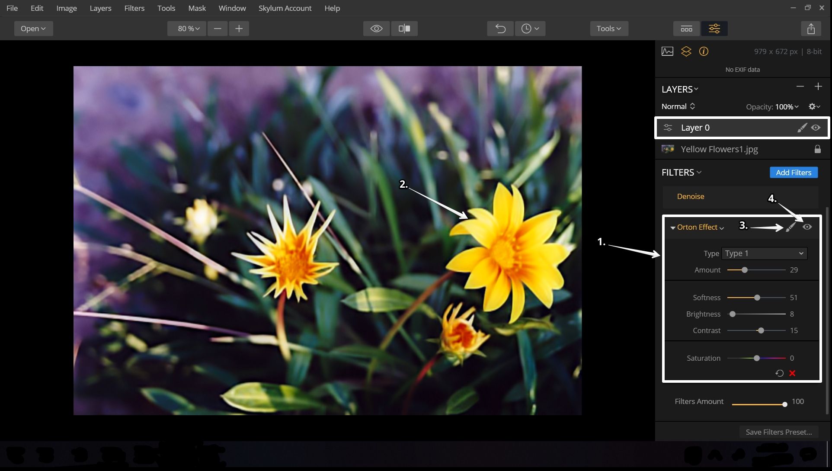Viewport: 832px width, 471px height.
Task: Open the Normal blend mode selector
Action: 678,106
